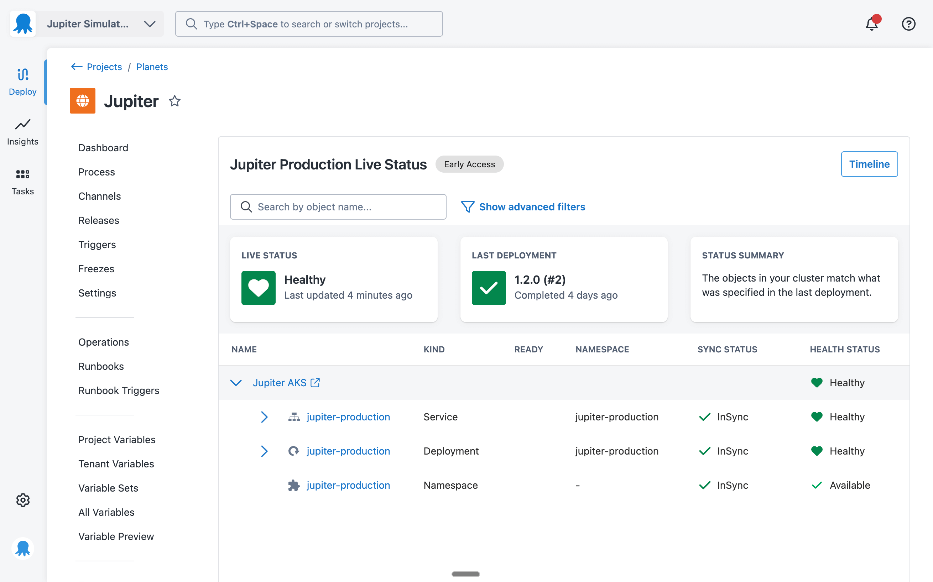933x582 pixels.
Task: Expand the jupiter-production Service row
Action: (x=264, y=417)
